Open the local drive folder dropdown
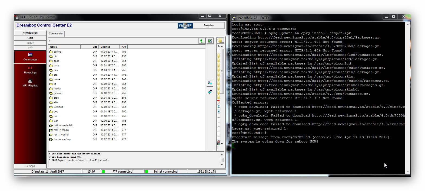425x191 pixels. 220,41
